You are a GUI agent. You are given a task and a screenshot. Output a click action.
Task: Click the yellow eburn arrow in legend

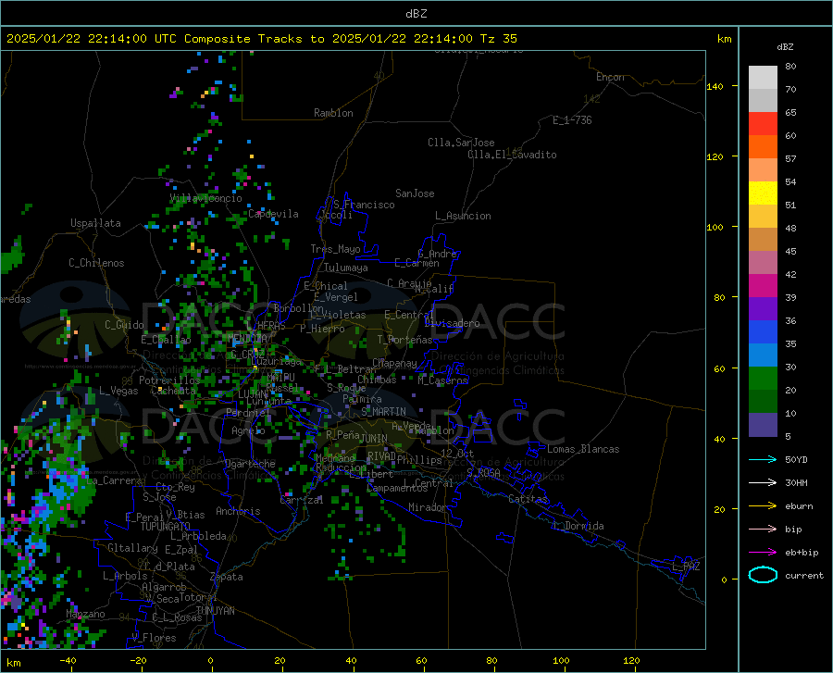pos(763,506)
